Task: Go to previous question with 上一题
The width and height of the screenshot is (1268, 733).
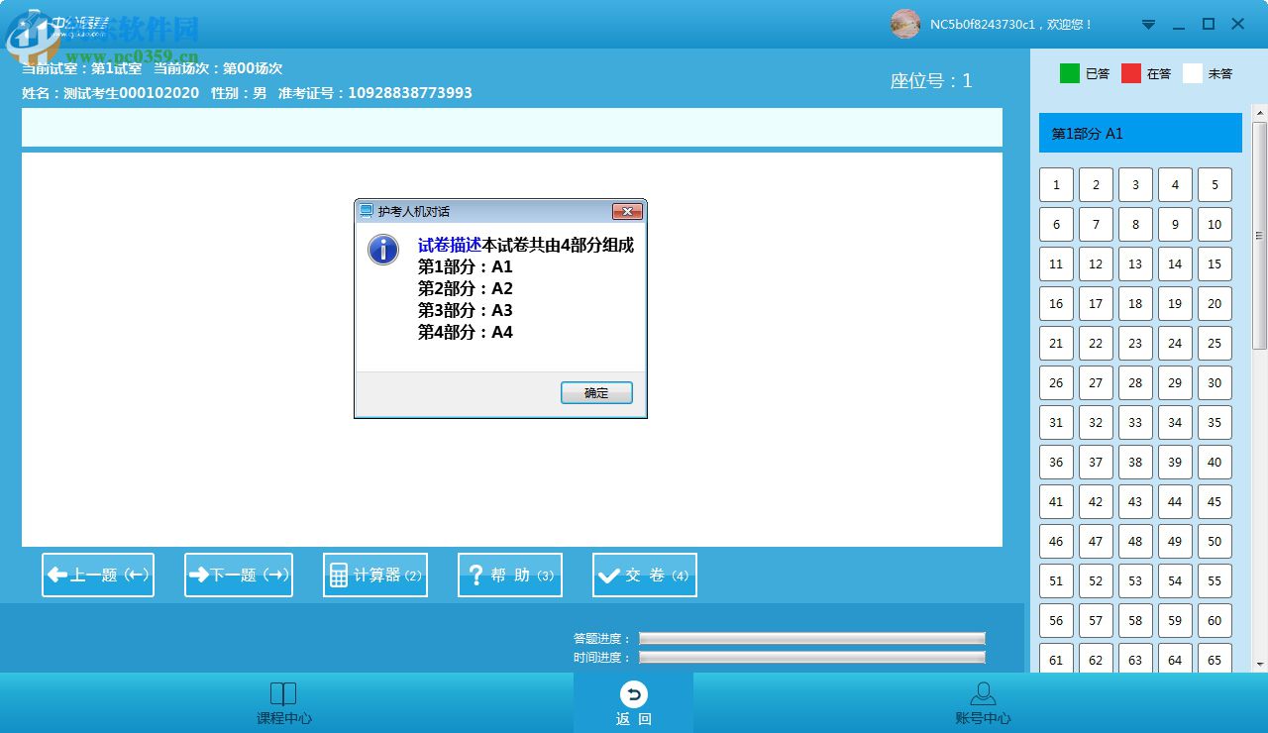Action: (98, 575)
